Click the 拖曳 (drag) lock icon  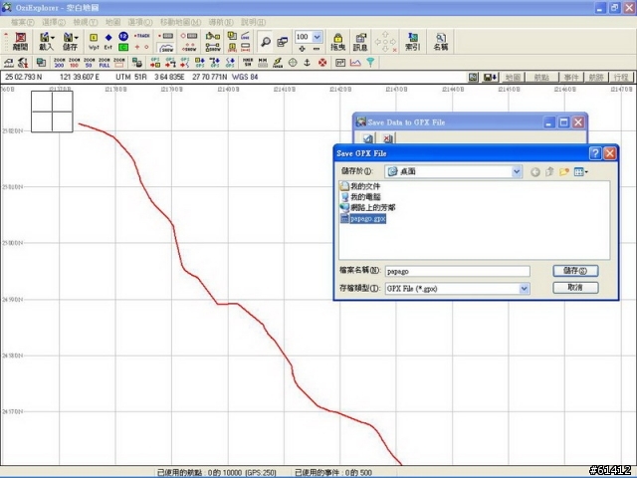(337, 42)
